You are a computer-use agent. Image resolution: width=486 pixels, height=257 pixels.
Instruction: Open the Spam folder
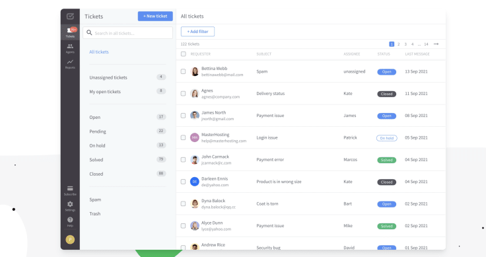coord(95,200)
